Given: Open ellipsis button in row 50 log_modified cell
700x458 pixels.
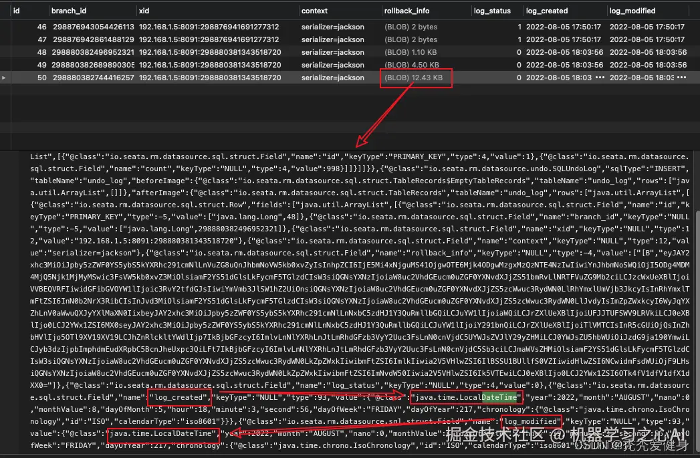Looking at the screenshot, I should tap(681, 78).
